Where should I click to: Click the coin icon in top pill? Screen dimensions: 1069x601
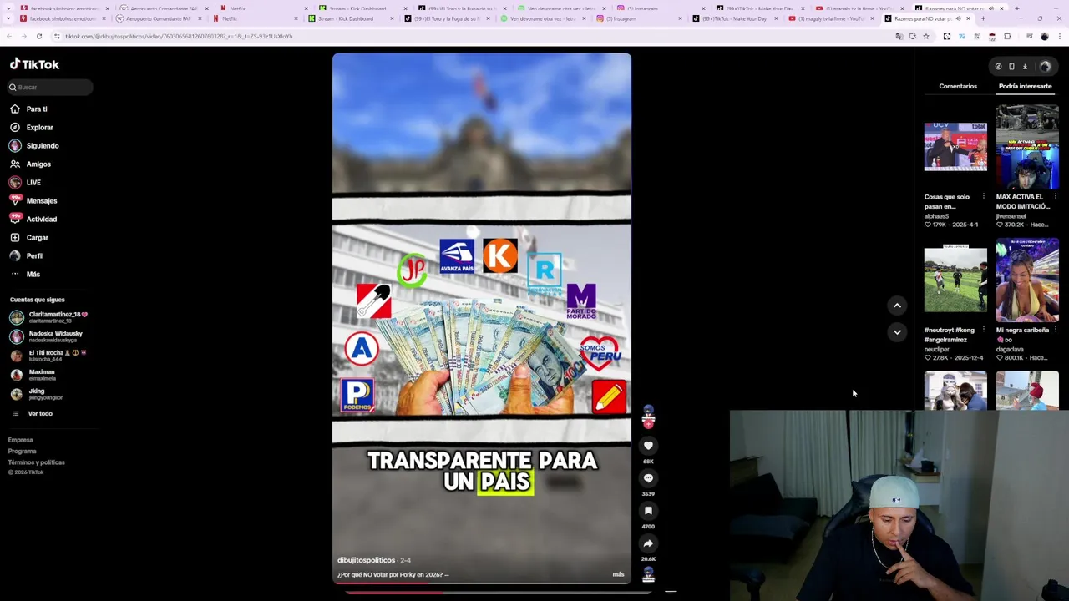(x=998, y=67)
